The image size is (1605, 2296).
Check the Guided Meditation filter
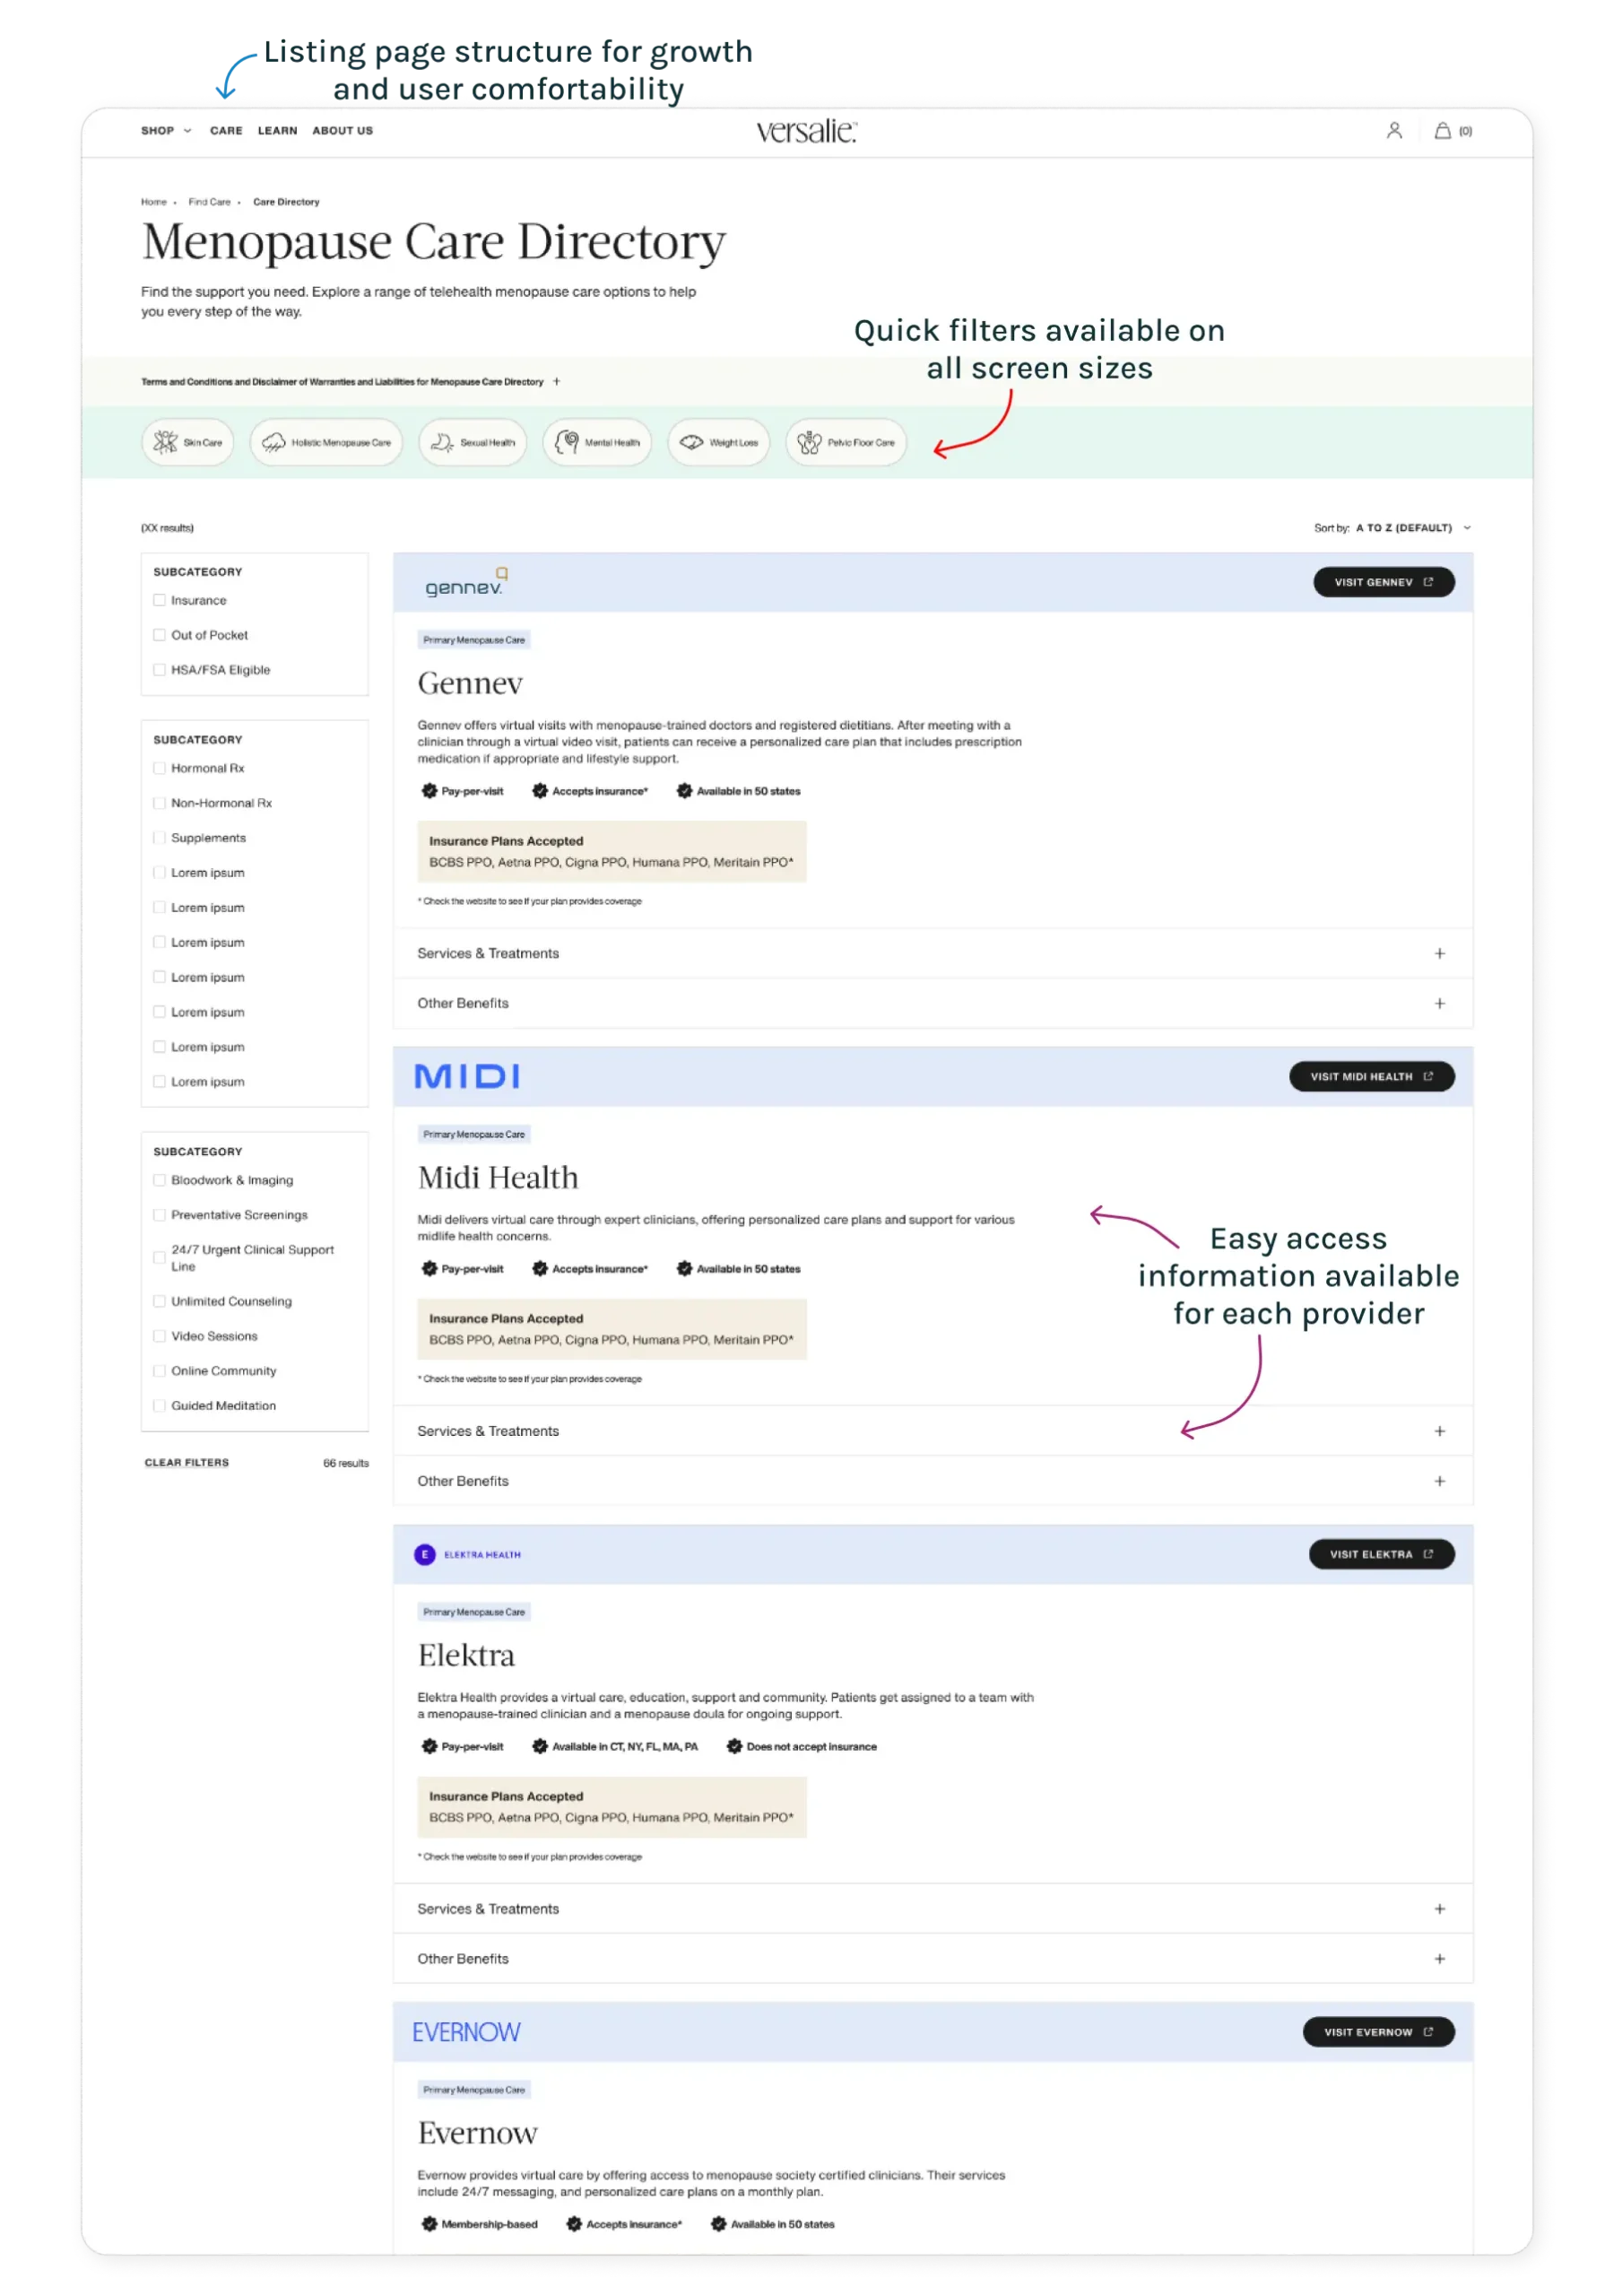pos(159,1406)
